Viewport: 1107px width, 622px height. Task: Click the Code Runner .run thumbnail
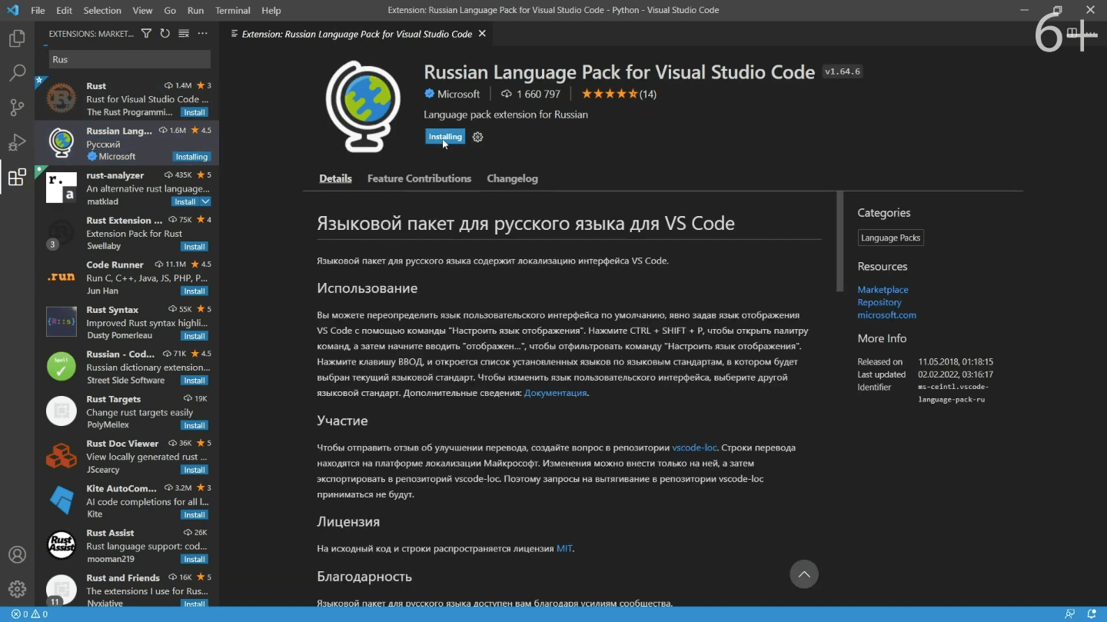[x=61, y=277]
